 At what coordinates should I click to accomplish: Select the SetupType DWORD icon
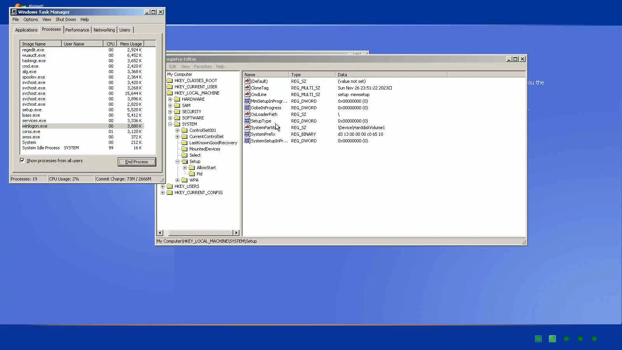click(247, 121)
